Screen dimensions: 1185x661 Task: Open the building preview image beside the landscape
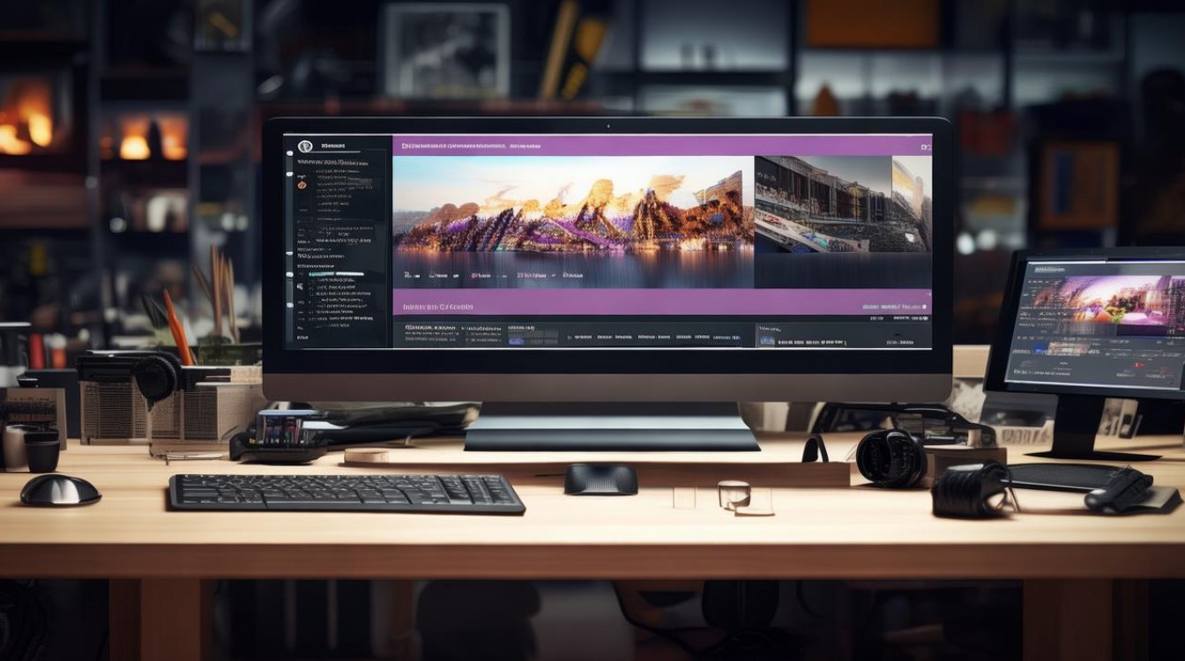click(x=843, y=204)
